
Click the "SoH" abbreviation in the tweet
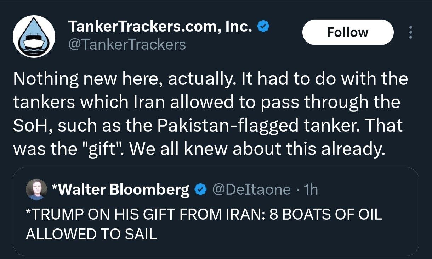30,126
